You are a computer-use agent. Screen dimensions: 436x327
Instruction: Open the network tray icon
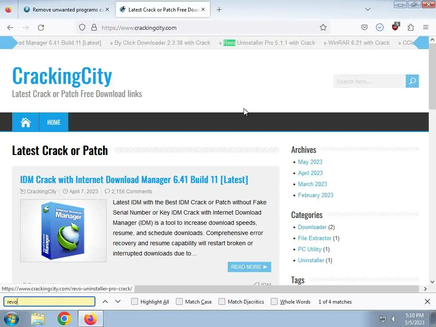point(383,319)
